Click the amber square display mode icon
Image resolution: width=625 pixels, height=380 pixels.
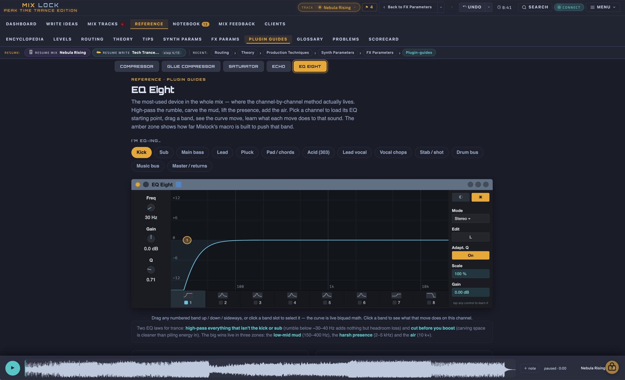coord(481,197)
